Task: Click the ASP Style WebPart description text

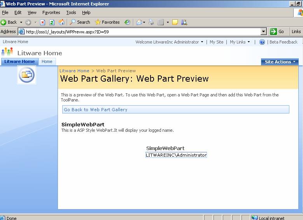Action: point(117,130)
